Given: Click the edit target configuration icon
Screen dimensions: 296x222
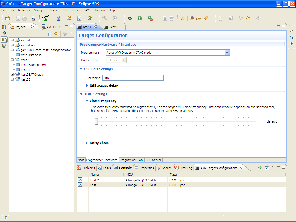Looking at the screenshot, I should 267,168.
